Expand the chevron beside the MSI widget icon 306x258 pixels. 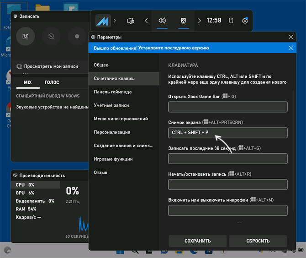pos(115,21)
